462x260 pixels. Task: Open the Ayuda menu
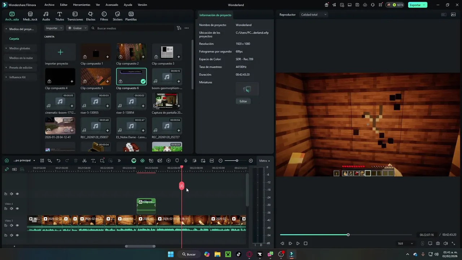128,5
